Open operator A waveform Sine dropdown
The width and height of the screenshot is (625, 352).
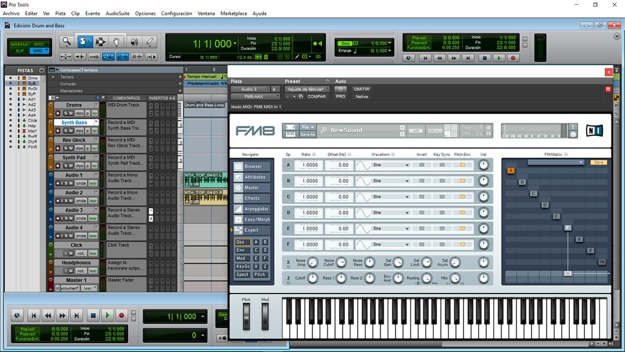pos(391,165)
